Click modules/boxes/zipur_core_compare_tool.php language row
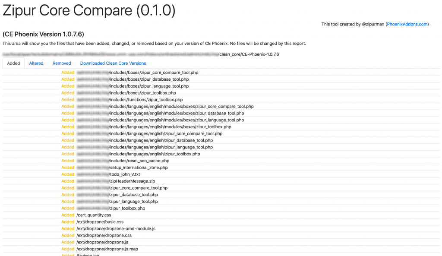This screenshot has width=442, height=256. coord(221,106)
